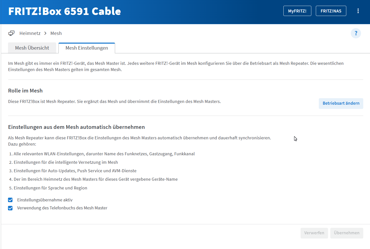Click the intro paragraph starting Im Mesh gibt es
This screenshot has width=370, height=249.
176,67
